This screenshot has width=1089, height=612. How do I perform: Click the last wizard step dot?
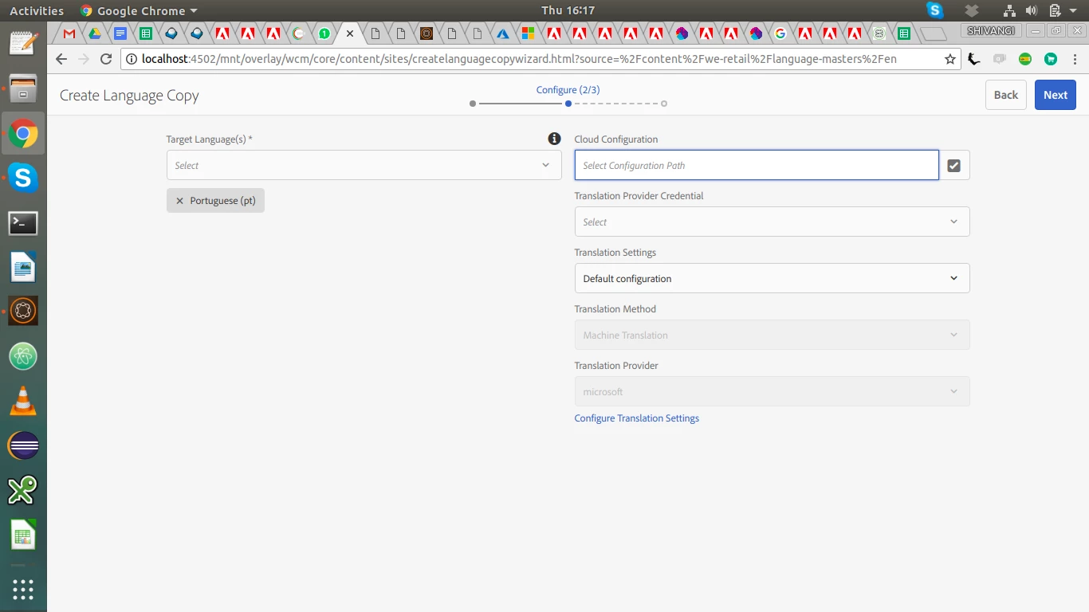pyautogui.click(x=664, y=104)
